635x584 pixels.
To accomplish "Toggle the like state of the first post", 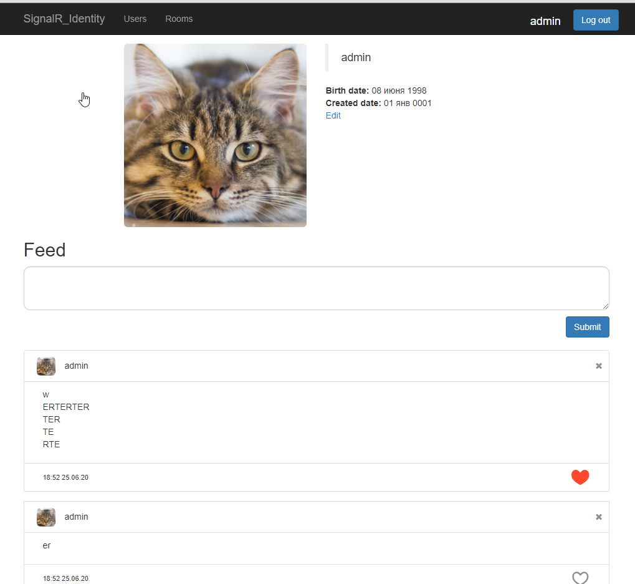I will coord(580,477).
